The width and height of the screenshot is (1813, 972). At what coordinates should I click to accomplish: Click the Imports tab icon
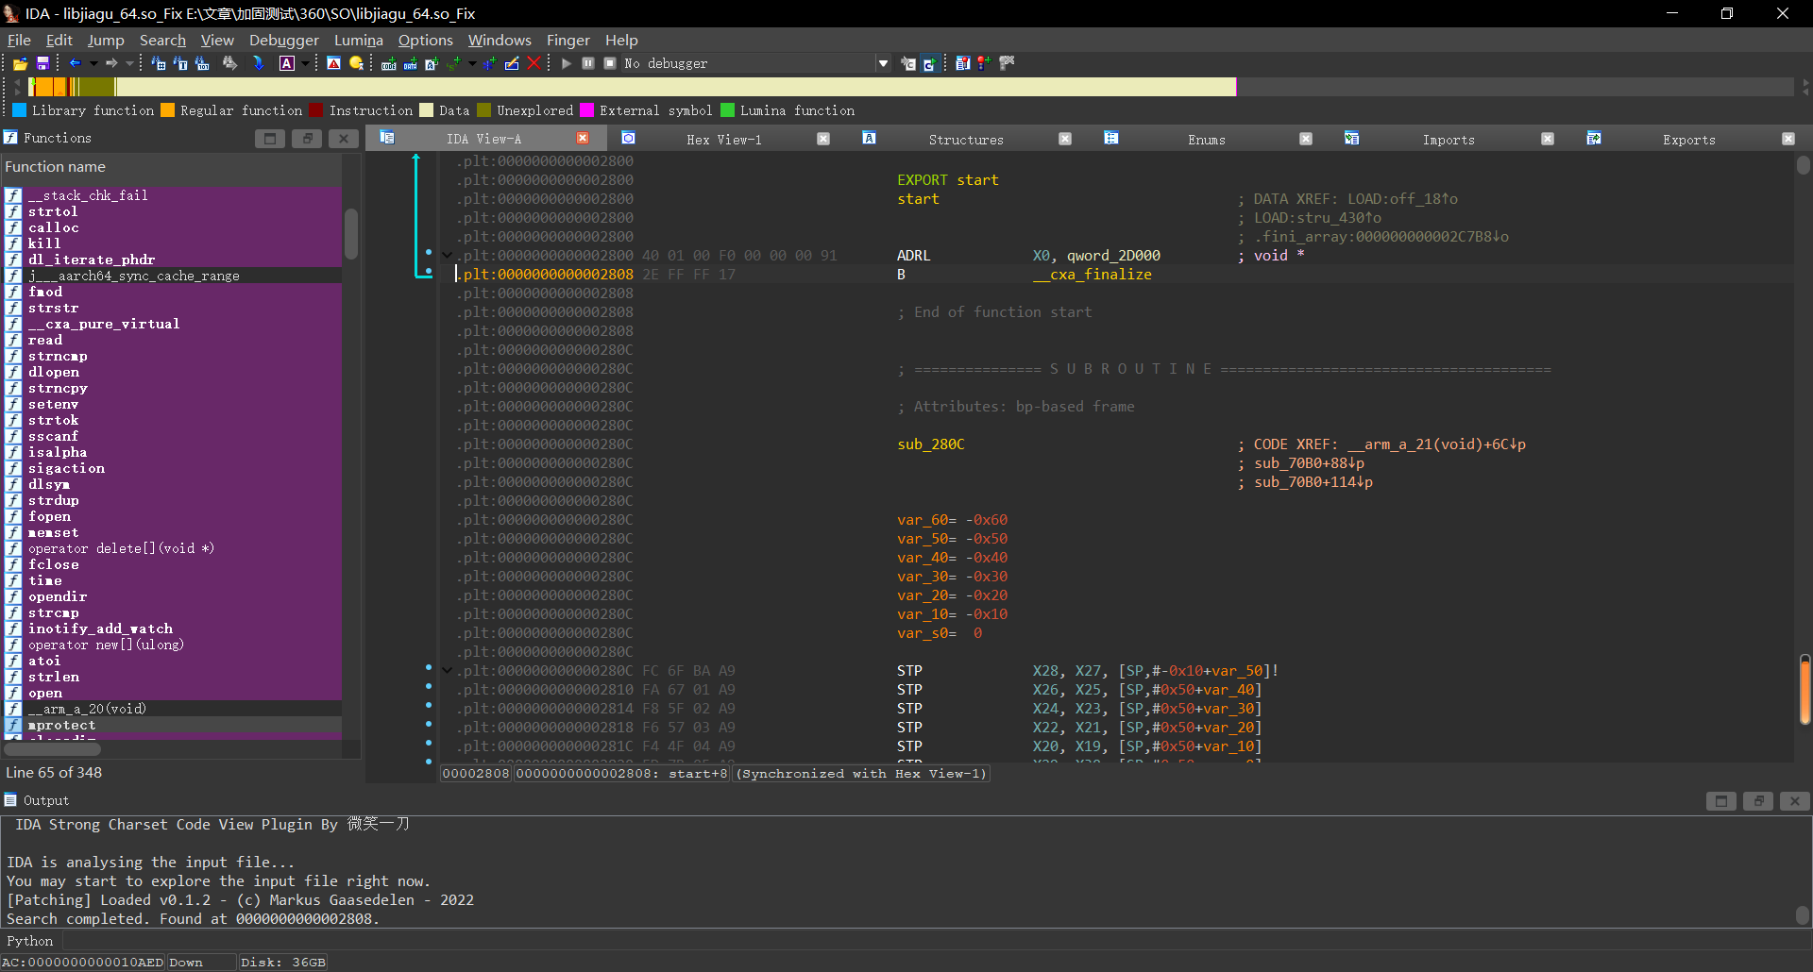coord(1352,138)
